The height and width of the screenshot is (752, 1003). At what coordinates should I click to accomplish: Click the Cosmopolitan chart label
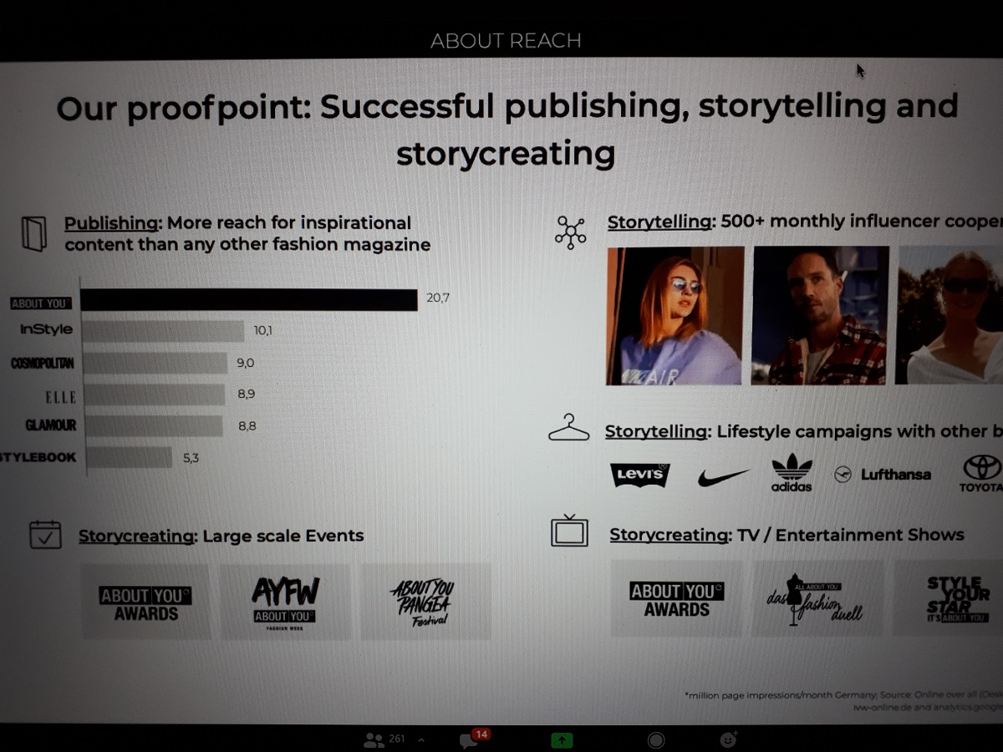point(43,363)
